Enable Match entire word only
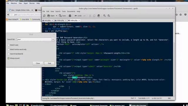The height and width of the screenshot is (106, 188). 9,49
